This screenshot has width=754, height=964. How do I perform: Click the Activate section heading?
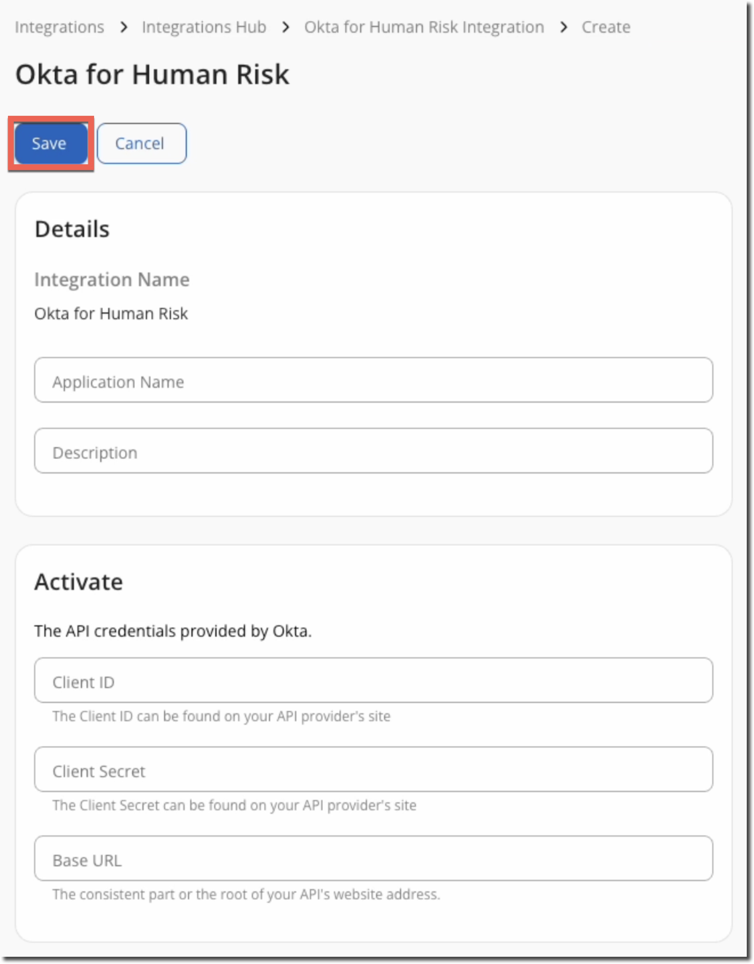[x=79, y=582]
